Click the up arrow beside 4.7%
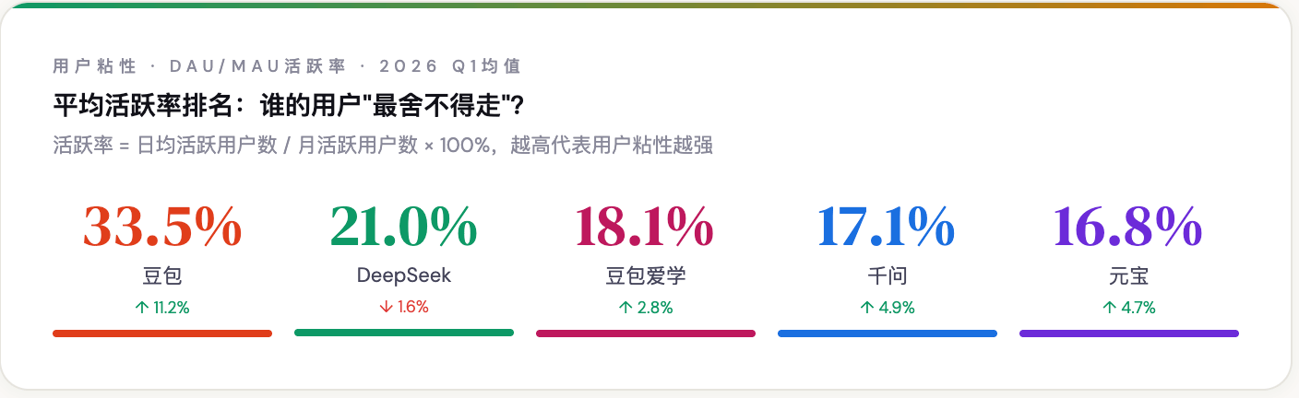This screenshot has height=398, width=1299. click(x=1108, y=309)
